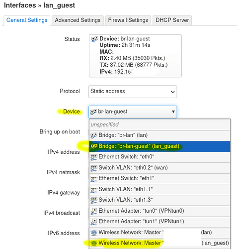Collapse the Device dropdown via its arrow
The image size is (237, 249).
[x=173, y=112]
